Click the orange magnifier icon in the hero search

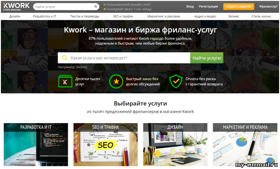(65, 58)
